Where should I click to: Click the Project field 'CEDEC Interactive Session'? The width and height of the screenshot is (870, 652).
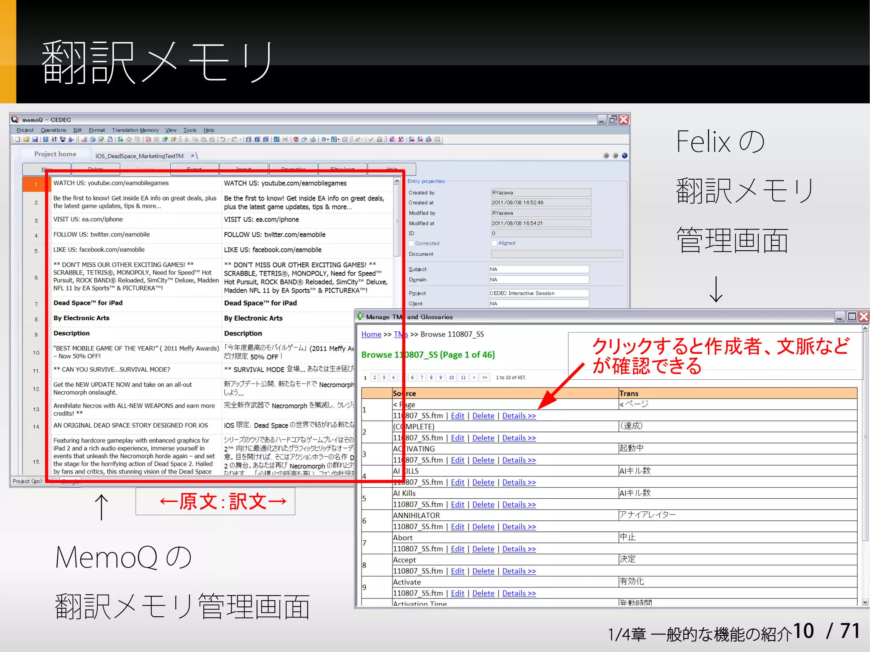pyautogui.click(x=539, y=293)
